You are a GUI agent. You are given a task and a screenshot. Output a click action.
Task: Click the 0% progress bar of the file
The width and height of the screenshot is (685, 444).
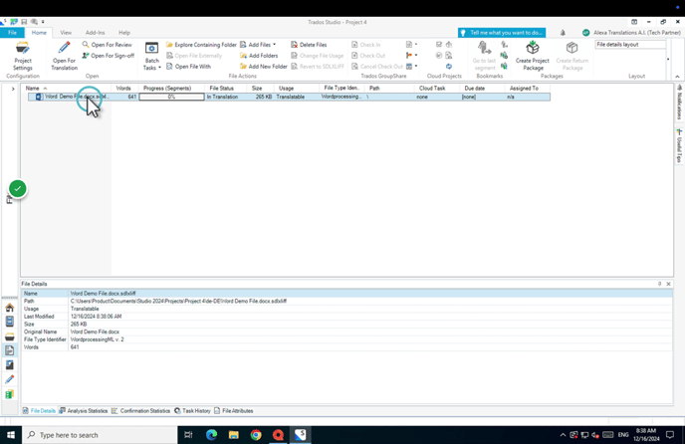[x=171, y=97]
